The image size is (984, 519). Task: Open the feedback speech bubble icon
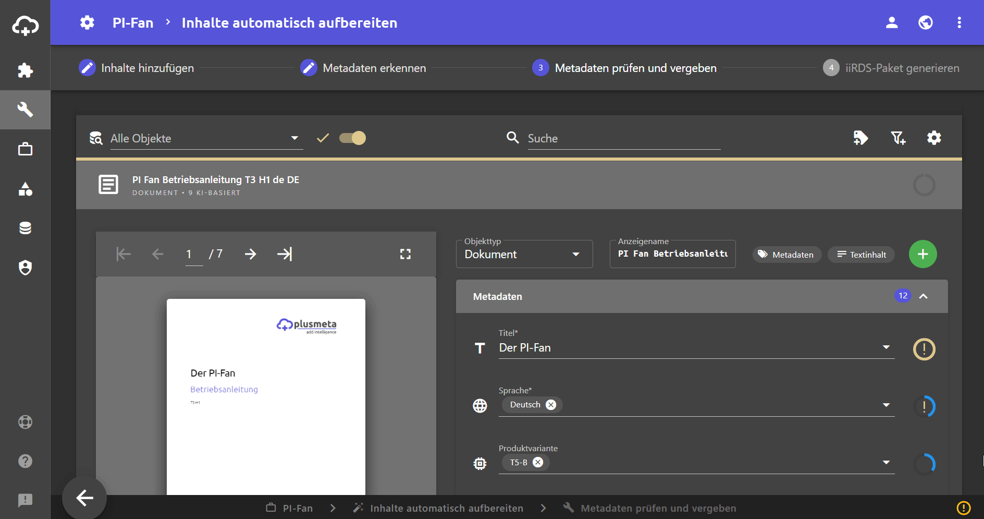[25, 500]
